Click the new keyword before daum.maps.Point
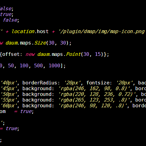Viewport: 146px width, 146px height. [x=30, y=54]
